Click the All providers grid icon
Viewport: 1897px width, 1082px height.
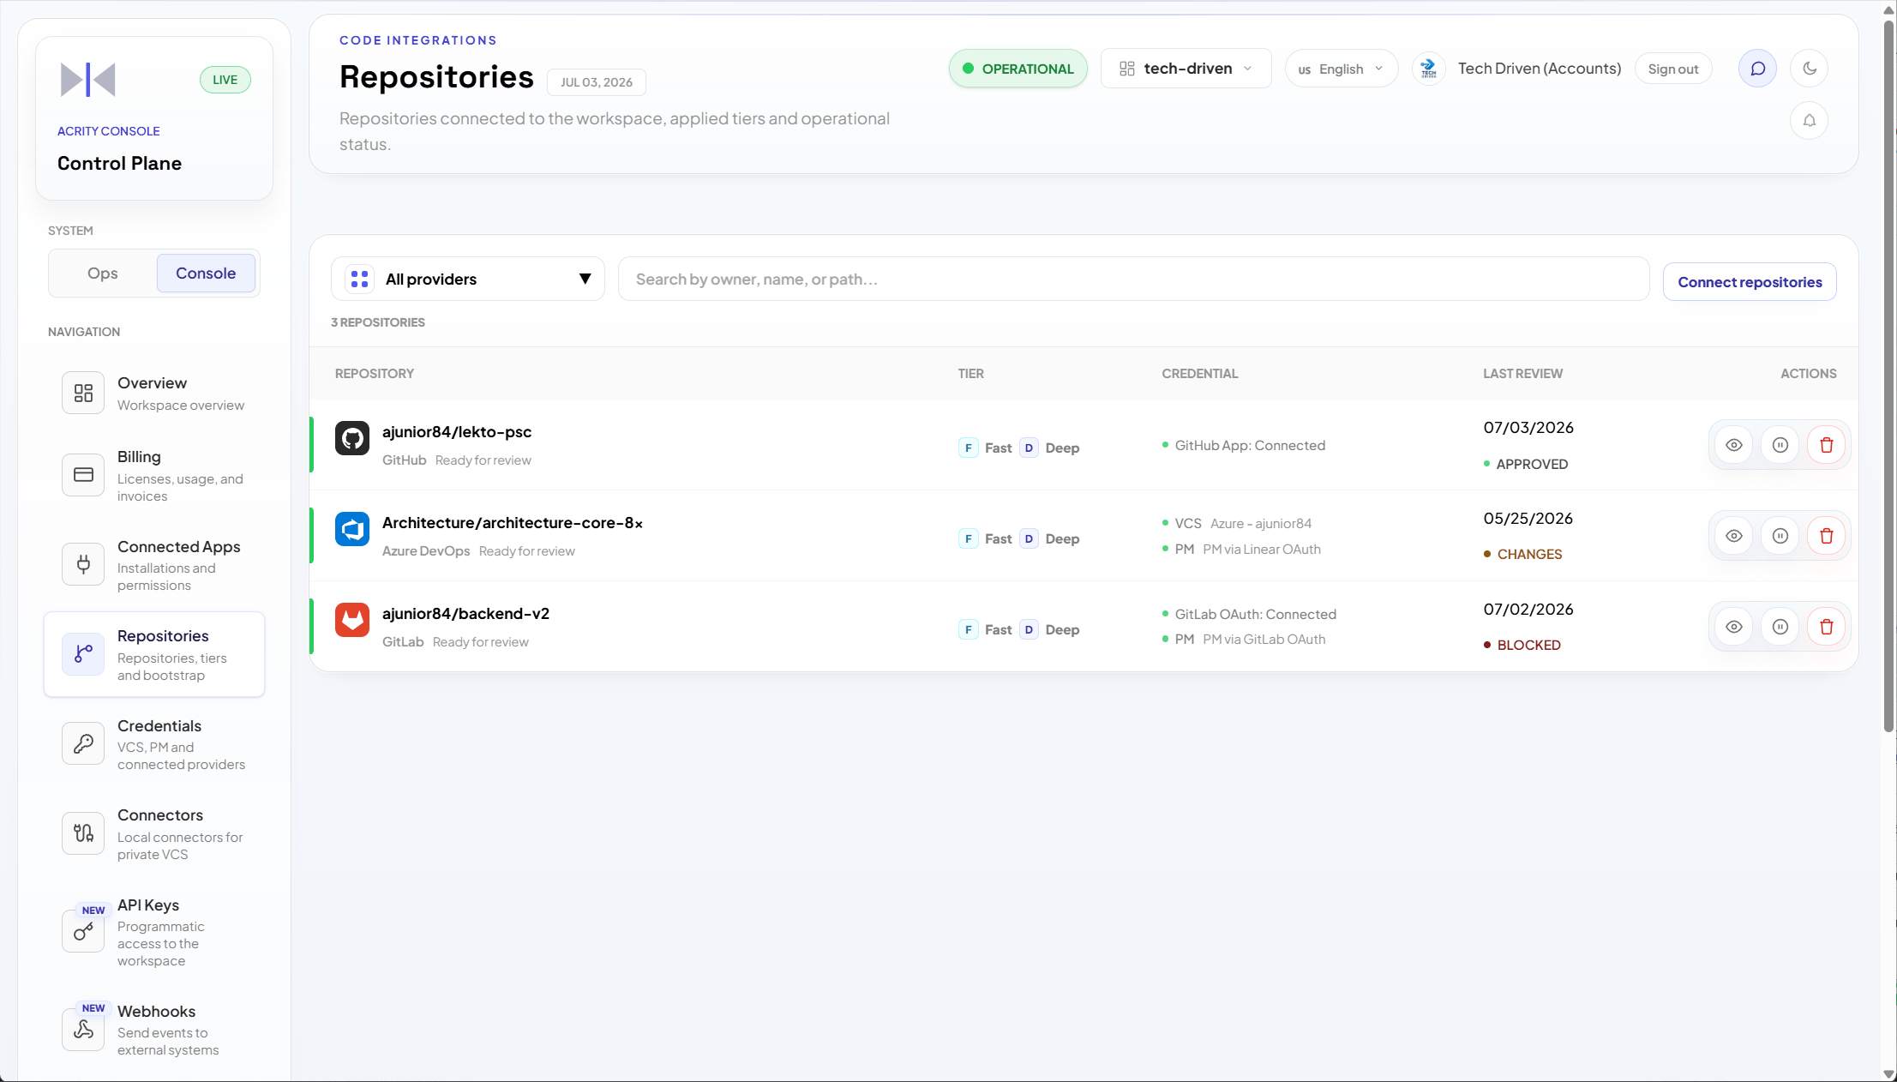(359, 280)
